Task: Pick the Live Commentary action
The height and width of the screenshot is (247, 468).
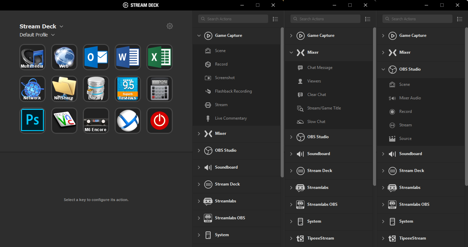Action: 231,118
